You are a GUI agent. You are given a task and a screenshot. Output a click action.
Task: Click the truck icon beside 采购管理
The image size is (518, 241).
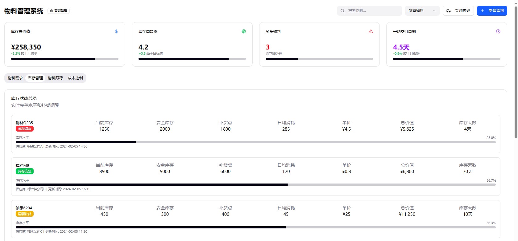coord(449,11)
